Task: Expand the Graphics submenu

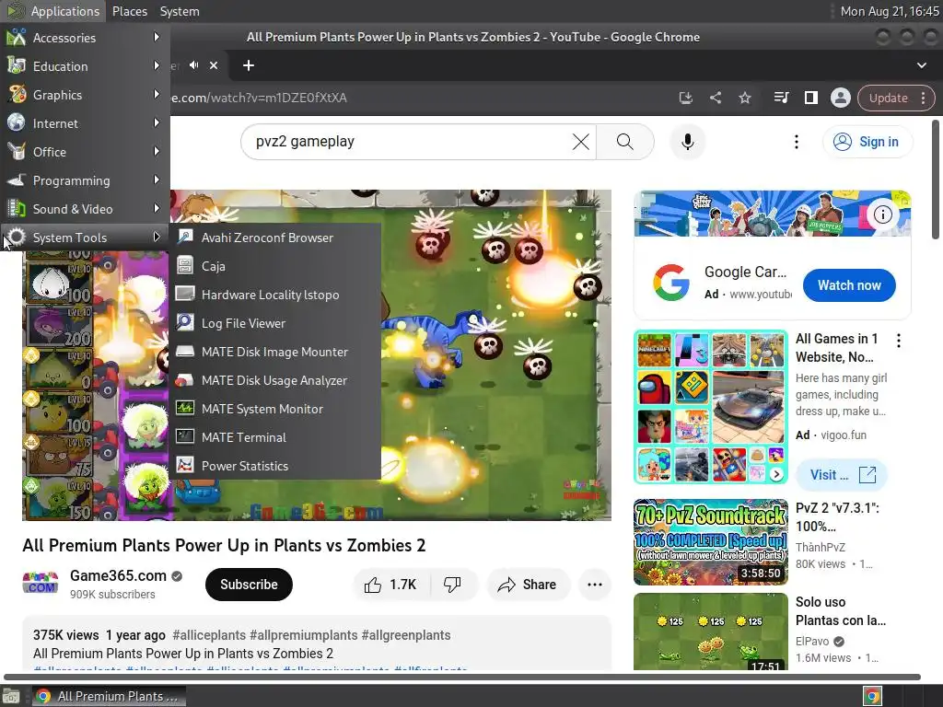Action: [85, 95]
